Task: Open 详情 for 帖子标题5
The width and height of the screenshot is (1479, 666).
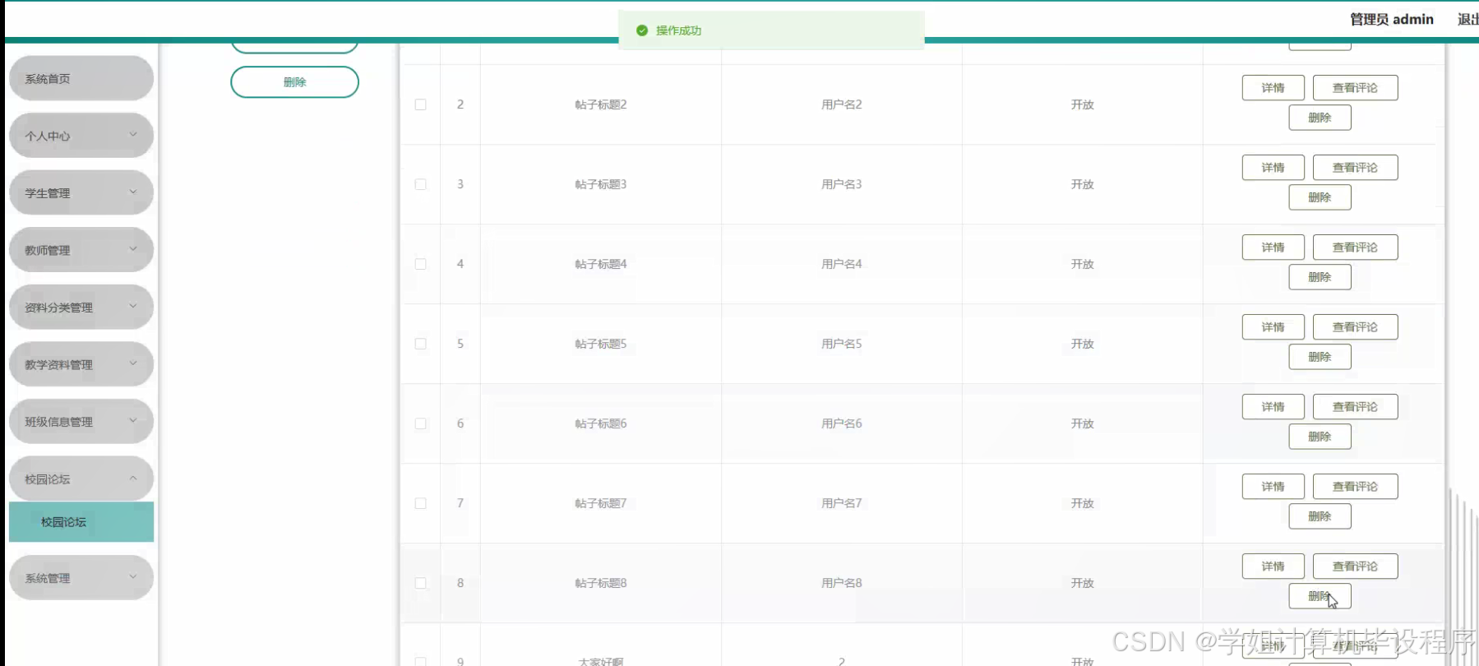Action: (x=1273, y=327)
